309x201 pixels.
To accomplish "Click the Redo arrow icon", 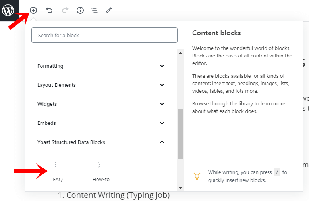I will (65, 11).
